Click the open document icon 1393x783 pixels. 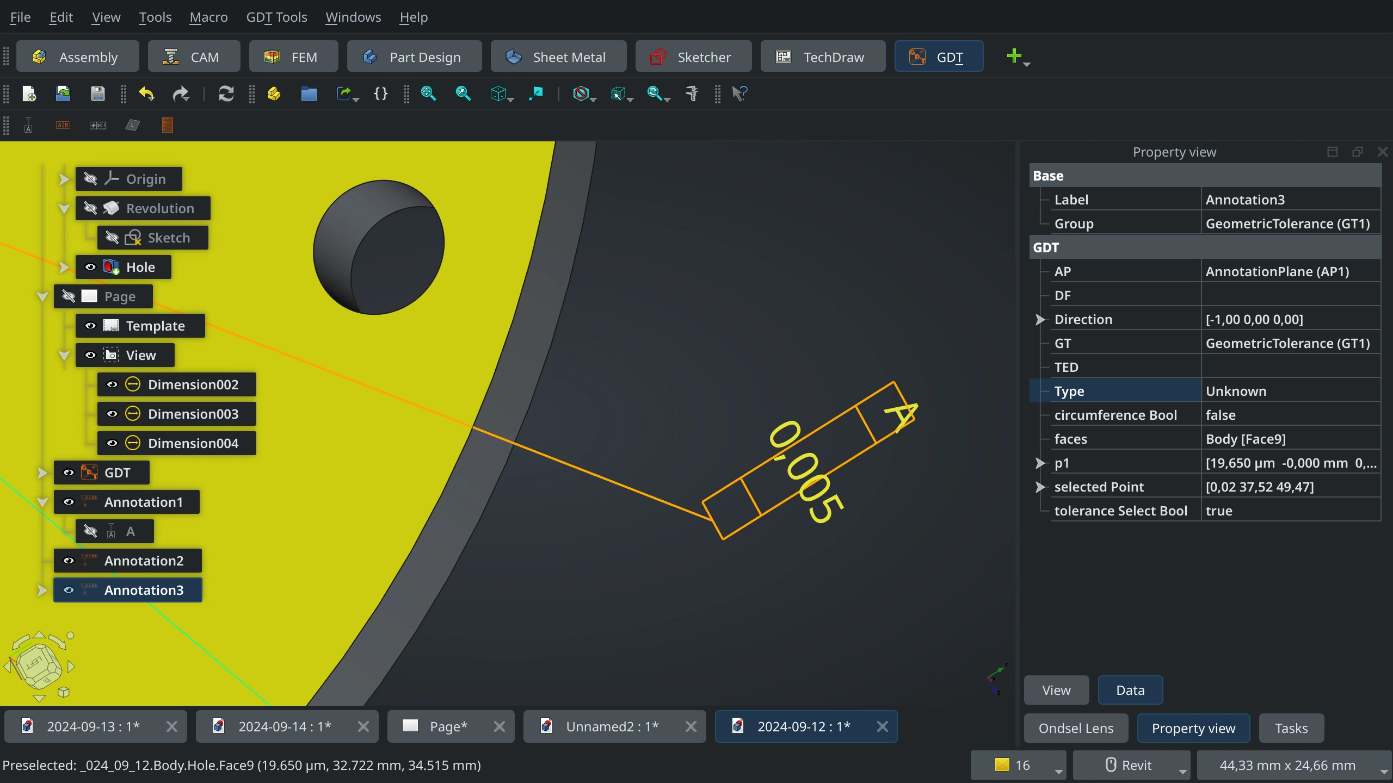coord(63,94)
